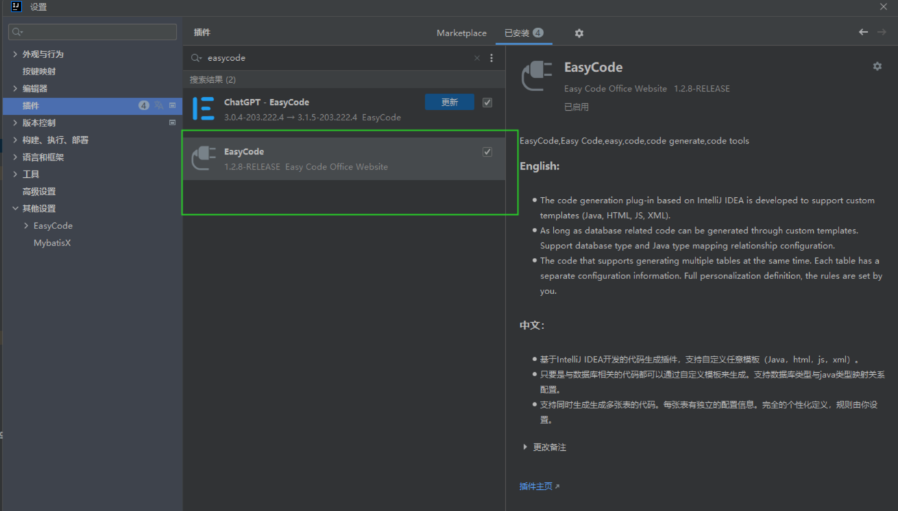
Task: Click the EasyCode title in details pane
Action: (x=593, y=67)
